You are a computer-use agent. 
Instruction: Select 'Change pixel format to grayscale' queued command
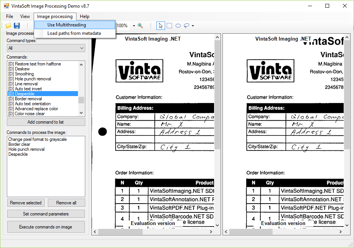37,139
